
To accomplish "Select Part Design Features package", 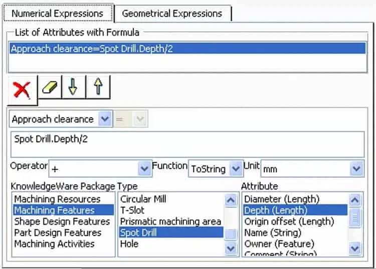I will coord(63,232).
